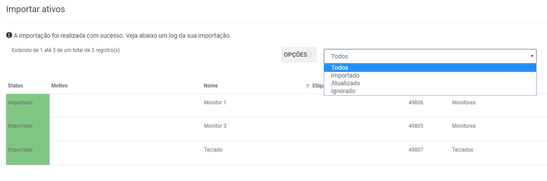Image resolution: width=547 pixels, height=181 pixels.
Task: Click asset number 49806
Action: tap(416, 103)
